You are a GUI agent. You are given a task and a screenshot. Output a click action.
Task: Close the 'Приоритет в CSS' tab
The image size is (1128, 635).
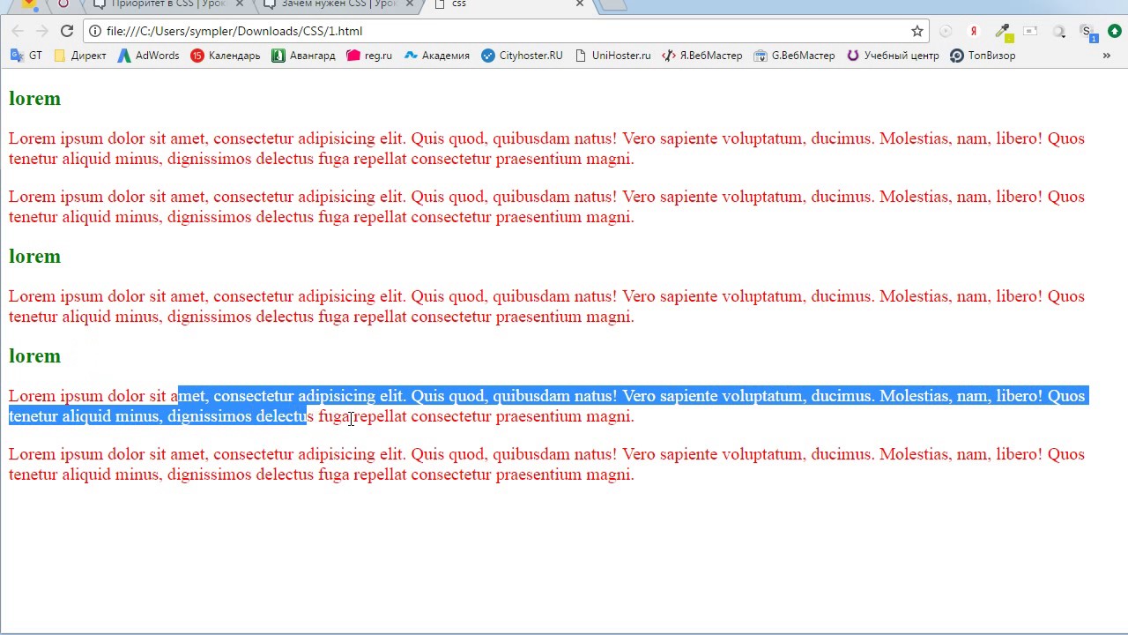pos(240,4)
